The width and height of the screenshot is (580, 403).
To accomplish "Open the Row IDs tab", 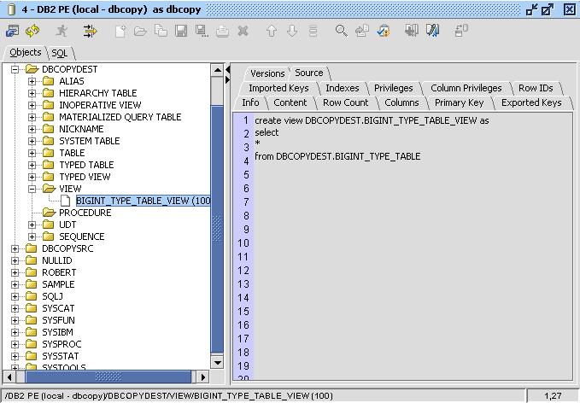I will 536,88.
